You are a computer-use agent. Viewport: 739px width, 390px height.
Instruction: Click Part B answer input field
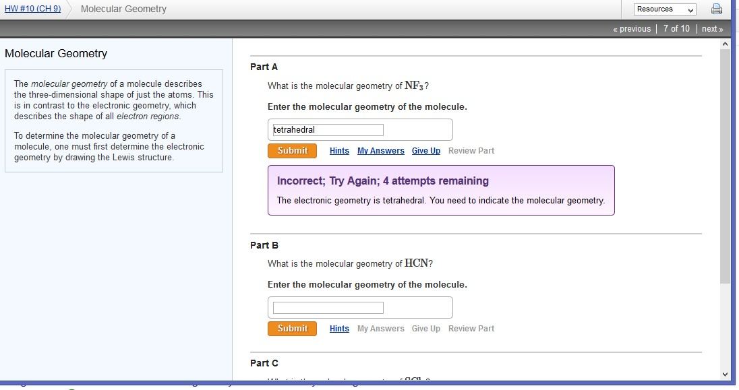pos(328,308)
